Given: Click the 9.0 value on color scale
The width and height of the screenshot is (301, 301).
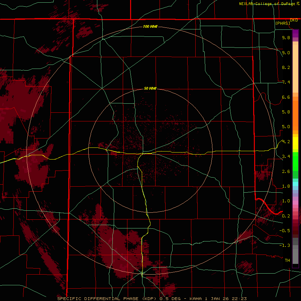Looking at the screenshot, I should tap(286, 53).
